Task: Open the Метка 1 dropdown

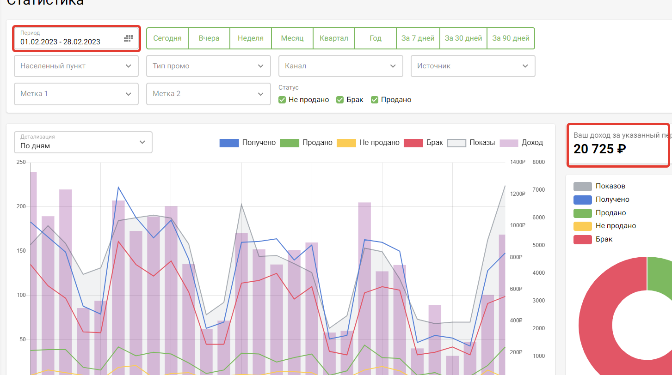Action: (x=76, y=94)
